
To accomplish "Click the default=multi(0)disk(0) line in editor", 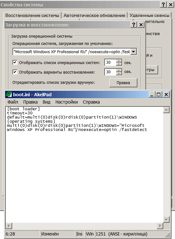I will 72,117.
